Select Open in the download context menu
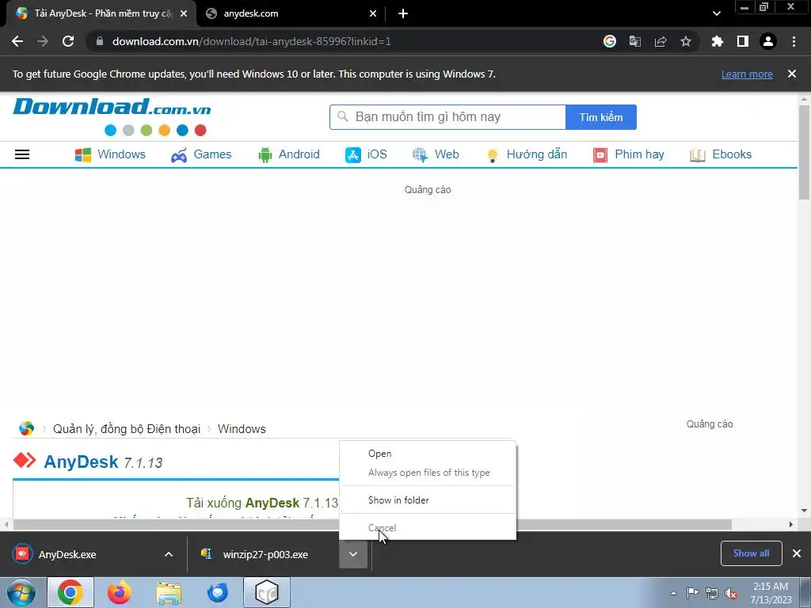811x608 pixels. 428,454
